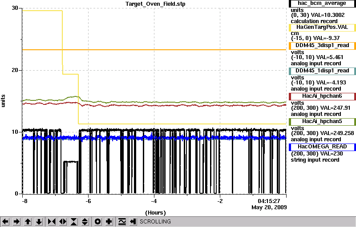Click 'calculation record' text
Screen dimensions: 356x227
314,21
